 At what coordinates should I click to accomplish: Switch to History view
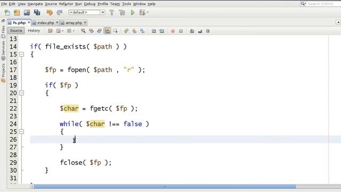click(x=34, y=31)
